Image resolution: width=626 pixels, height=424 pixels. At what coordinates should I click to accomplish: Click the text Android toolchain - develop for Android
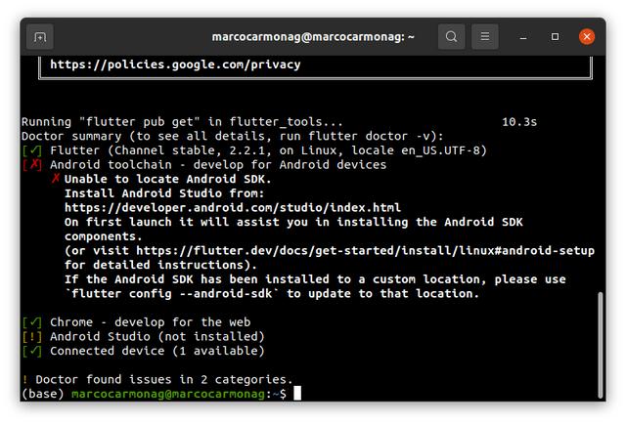218,165
